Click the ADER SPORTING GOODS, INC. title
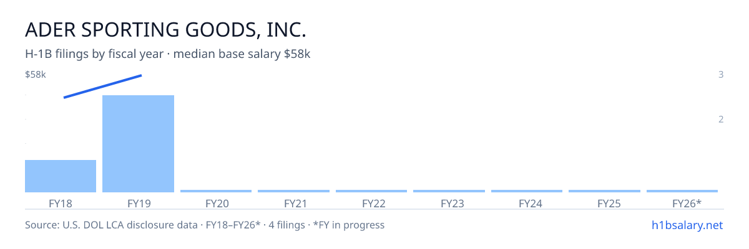 click(x=165, y=30)
